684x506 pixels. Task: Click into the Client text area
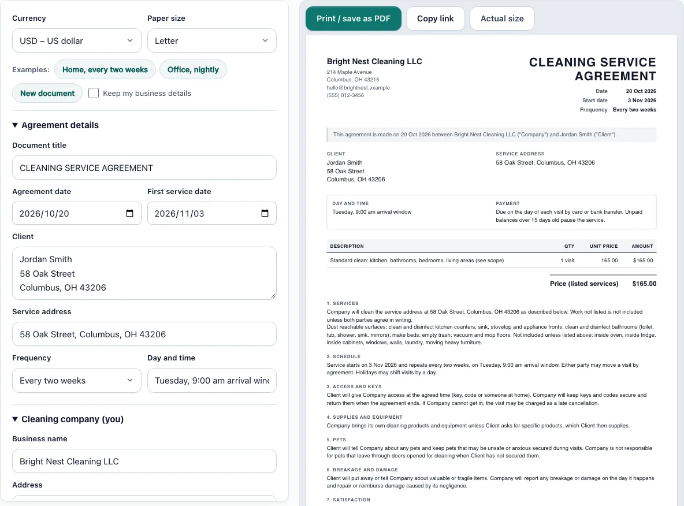pos(144,273)
